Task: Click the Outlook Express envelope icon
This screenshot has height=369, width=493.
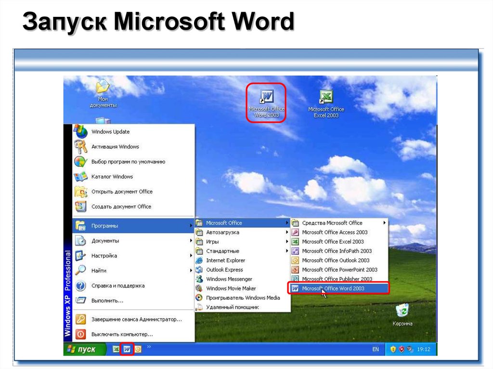Action: tap(199, 270)
